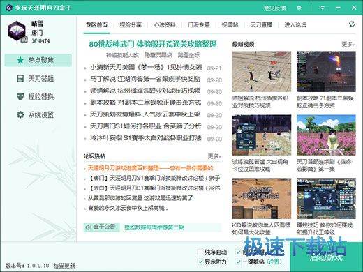
Task: Open headline 80挑战神武门 体验服开荒通关攻略整理
Action: [153, 44]
